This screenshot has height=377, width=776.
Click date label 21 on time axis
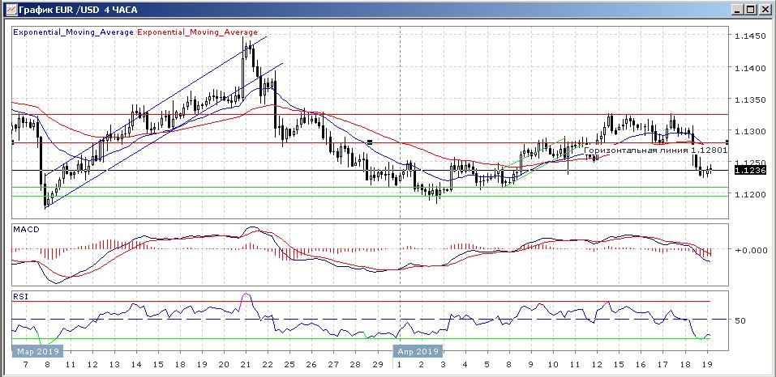pyautogui.click(x=246, y=365)
